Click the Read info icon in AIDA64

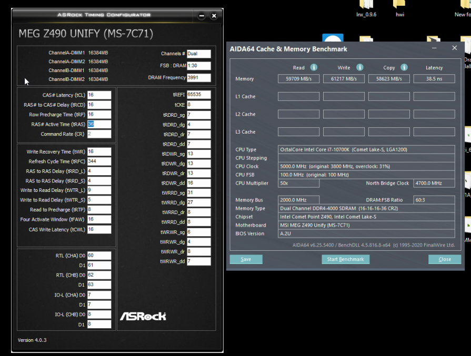314,67
